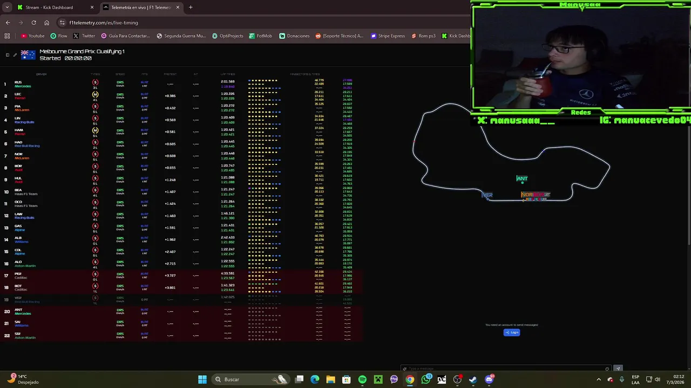Image resolution: width=691 pixels, height=388 pixels.
Task: Open the Twitter bookmark
Action: click(84, 36)
